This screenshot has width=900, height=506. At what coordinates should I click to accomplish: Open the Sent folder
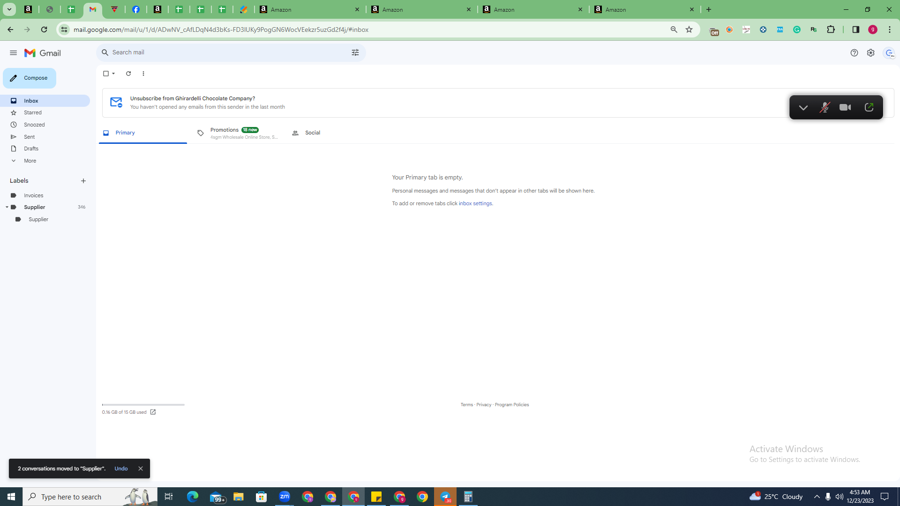[x=45, y=137]
